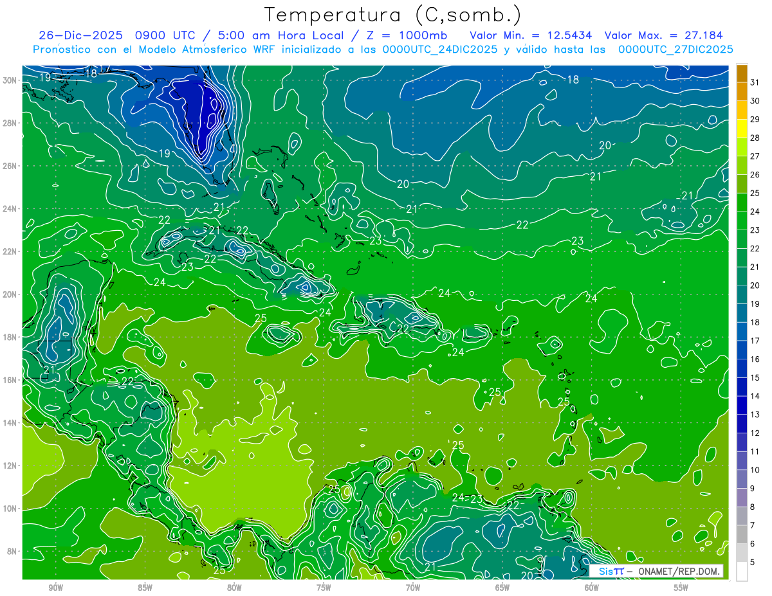This screenshot has height=596, width=772.
Task: Click the '15' value on the color legend
Action: (755, 377)
